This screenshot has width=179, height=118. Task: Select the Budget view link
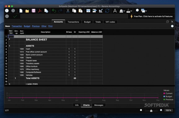point(27,26)
